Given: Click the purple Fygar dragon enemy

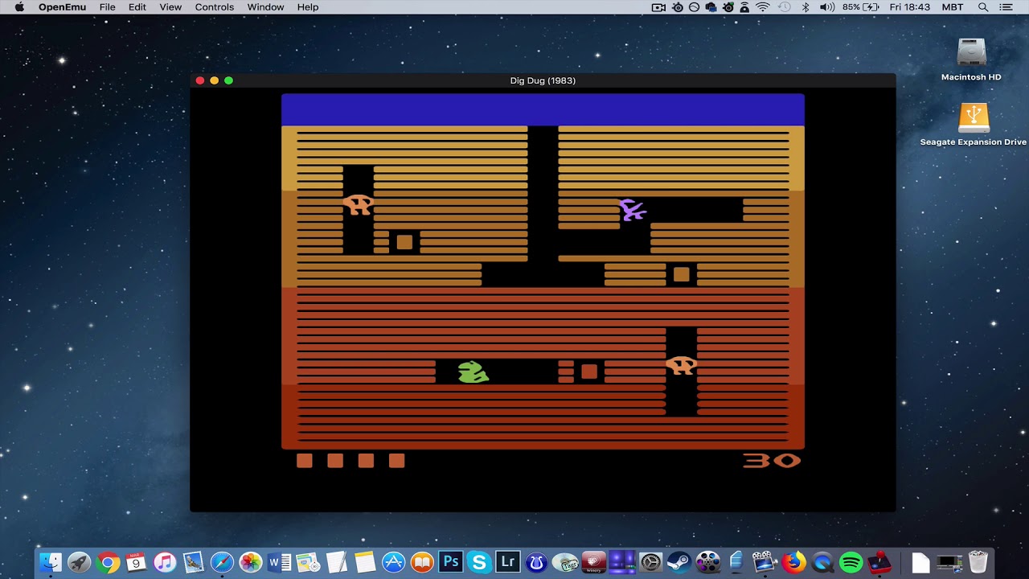Looking at the screenshot, I should [x=632, y=210].
